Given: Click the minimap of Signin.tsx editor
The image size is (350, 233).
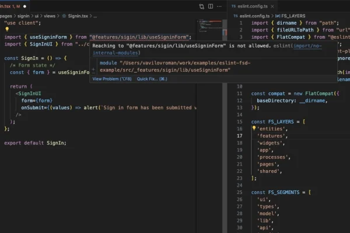Looking at the screenshot, I should click(x=209, y=27).
